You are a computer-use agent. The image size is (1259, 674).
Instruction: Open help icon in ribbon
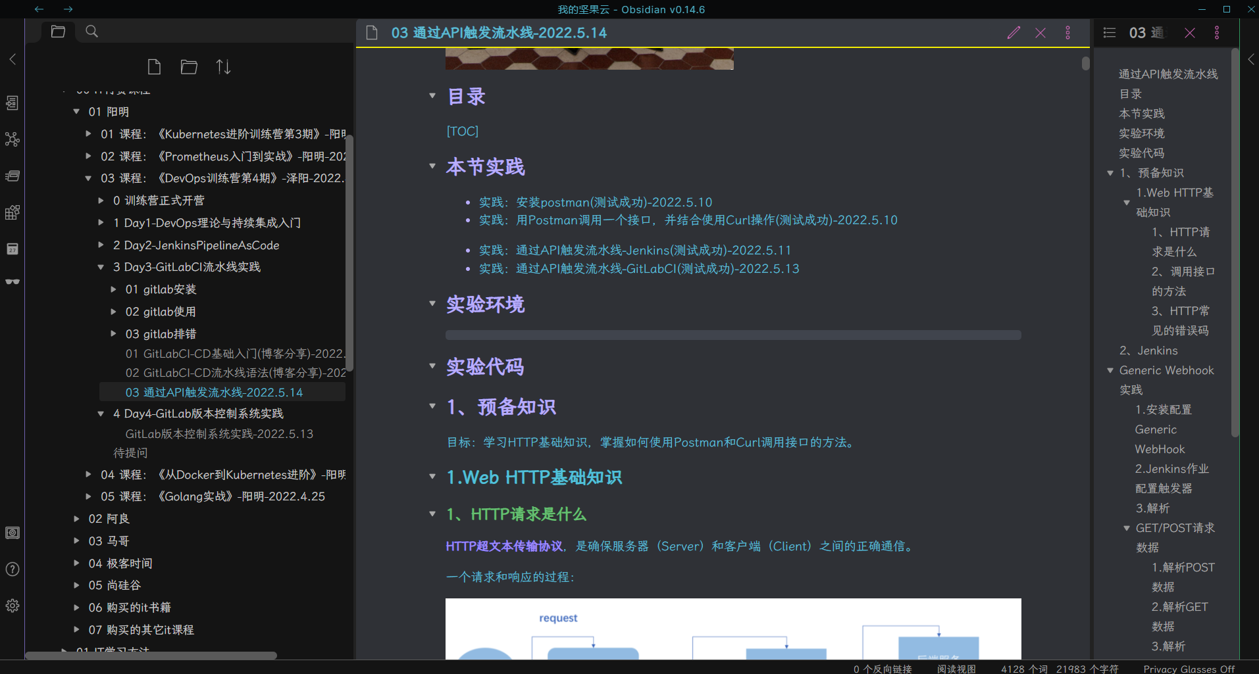13,569
